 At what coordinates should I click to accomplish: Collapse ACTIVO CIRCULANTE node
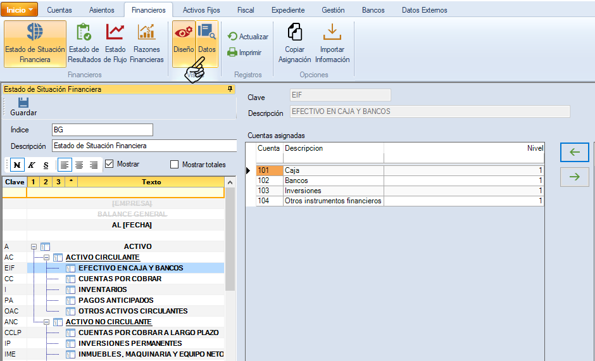[47, 257]
